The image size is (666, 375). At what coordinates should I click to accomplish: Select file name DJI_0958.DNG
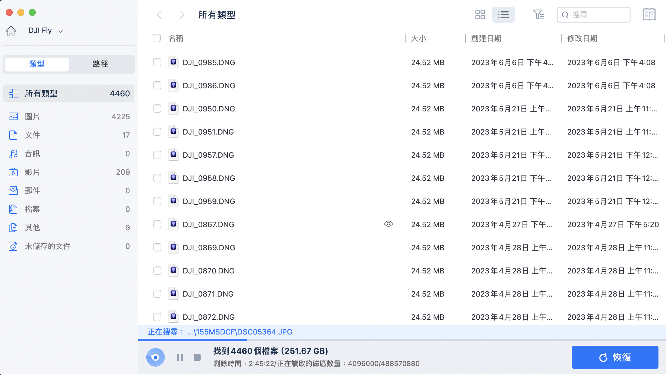click(x=209, y=178)
